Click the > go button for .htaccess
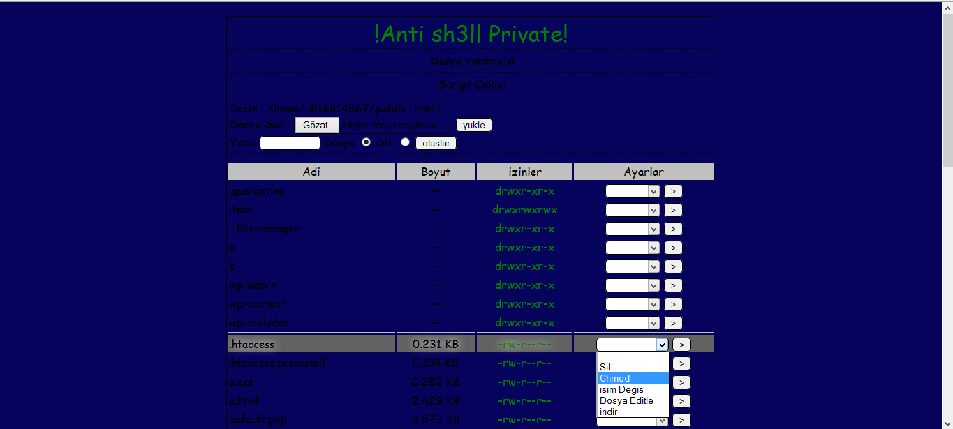953x429 pixels. [x=682, y=345]
